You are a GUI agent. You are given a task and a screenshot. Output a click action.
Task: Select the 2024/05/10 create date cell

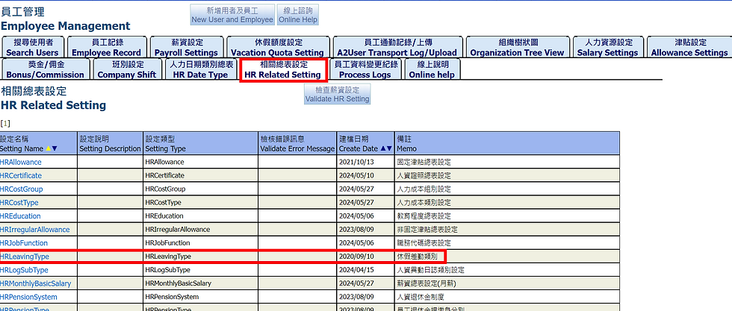(x=365, y=176)
